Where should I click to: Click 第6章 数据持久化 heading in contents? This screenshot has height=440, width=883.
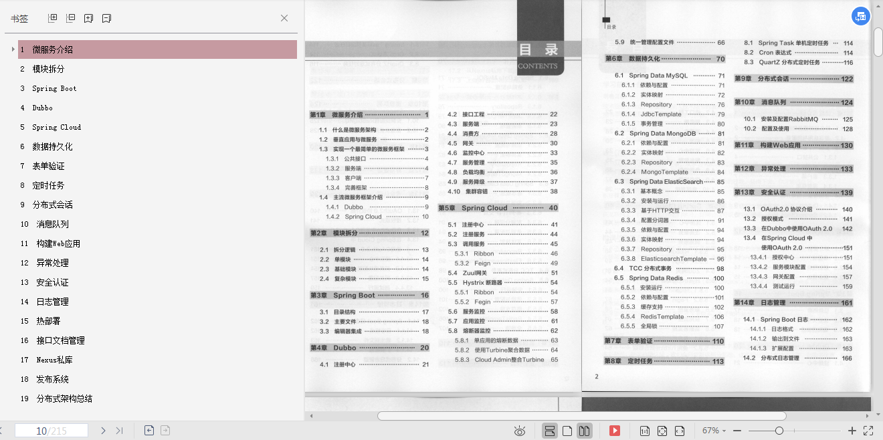click(x=665, y=59)
